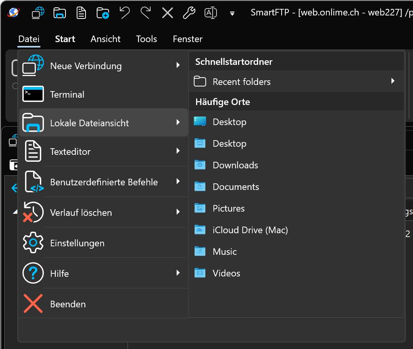Select Neue Verbindung menu entry

click(104, 66)
